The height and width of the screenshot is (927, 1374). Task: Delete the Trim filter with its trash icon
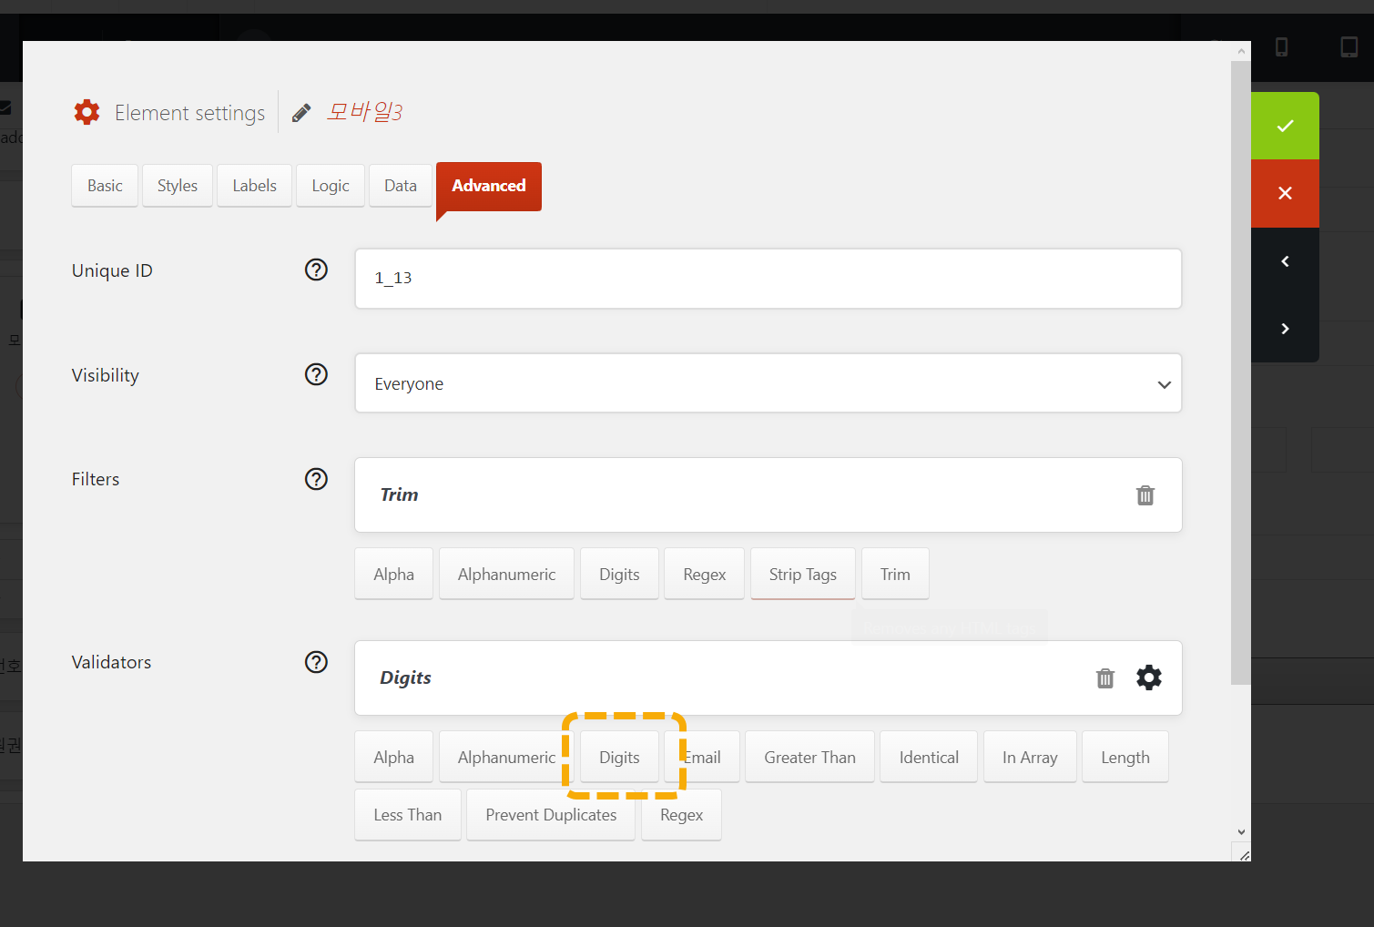point(1145,495)
